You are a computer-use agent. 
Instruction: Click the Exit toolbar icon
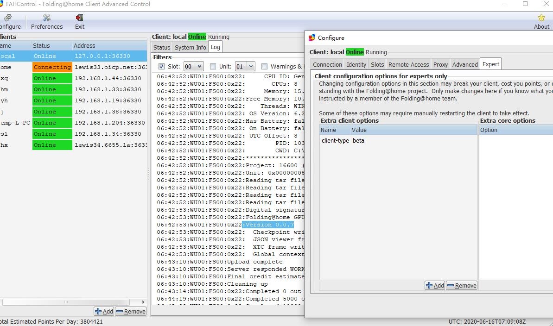click(80, 22)
